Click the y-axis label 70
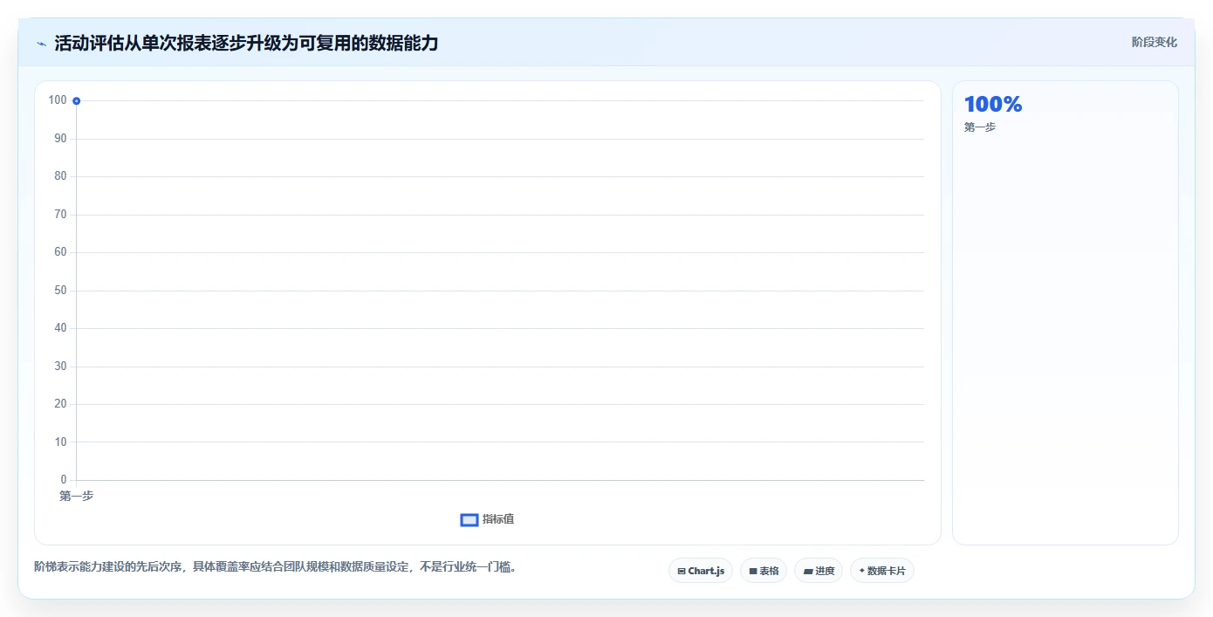This screenshot has height=617, width=1213. click(x=60, y=215)
